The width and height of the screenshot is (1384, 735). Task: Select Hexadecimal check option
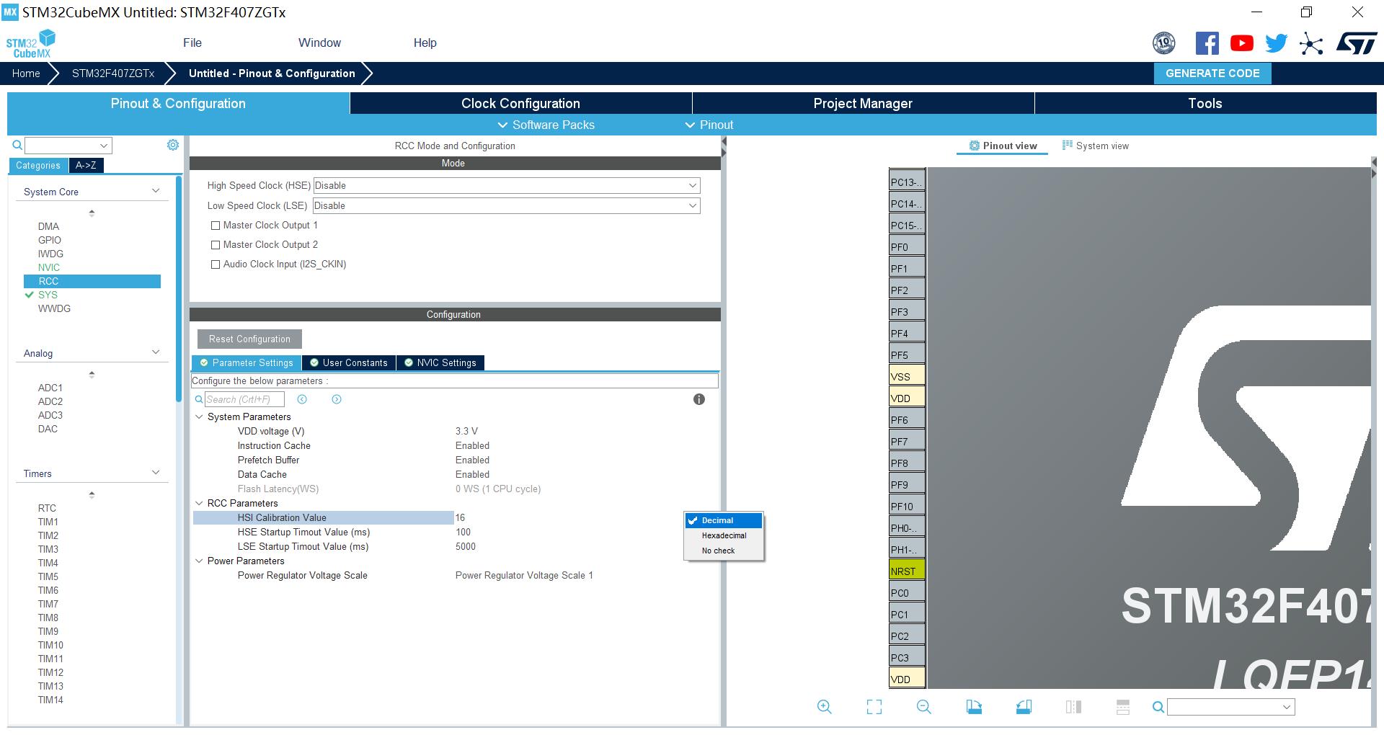(x=724, y=535)
